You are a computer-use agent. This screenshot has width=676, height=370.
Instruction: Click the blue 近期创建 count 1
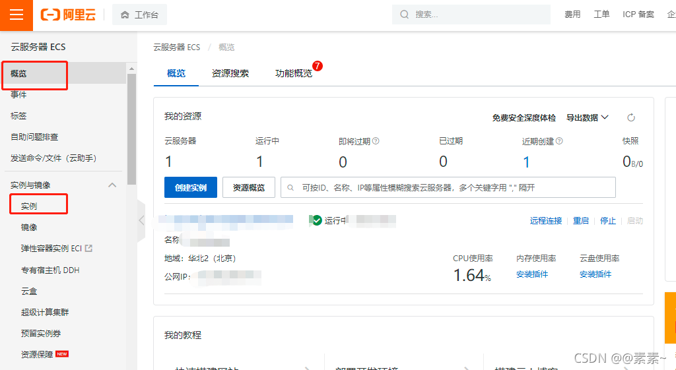pyautogui.click(x=526, y=162)
